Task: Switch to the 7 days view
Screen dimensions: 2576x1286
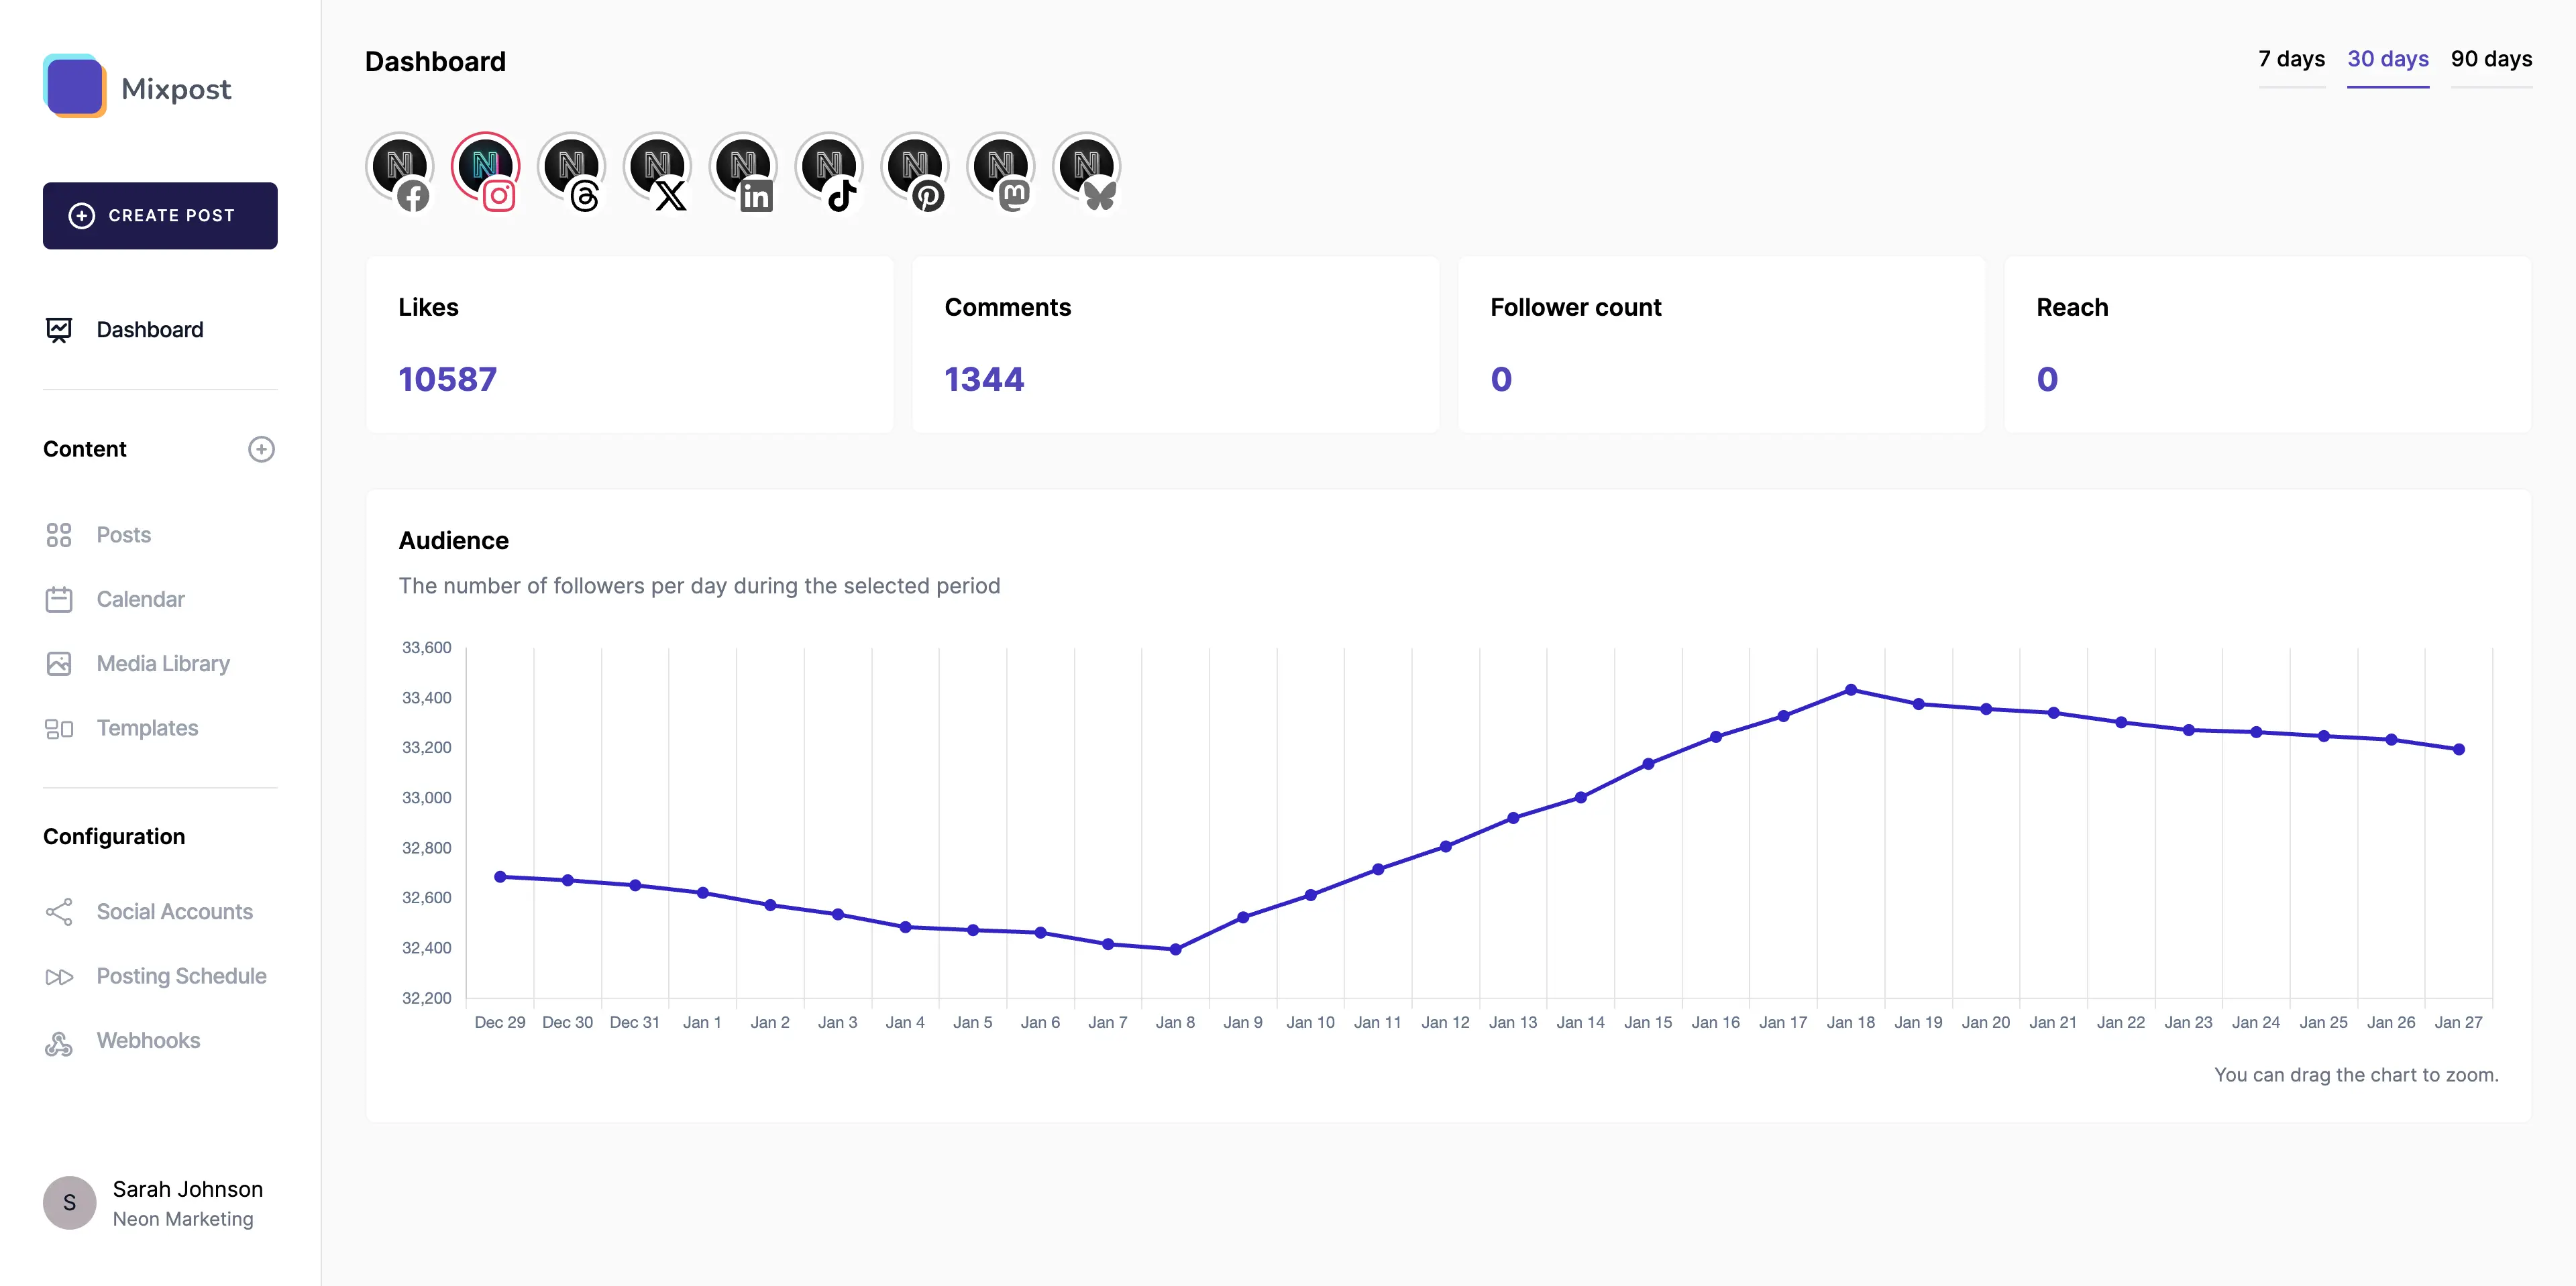Action: (2291, 59)
